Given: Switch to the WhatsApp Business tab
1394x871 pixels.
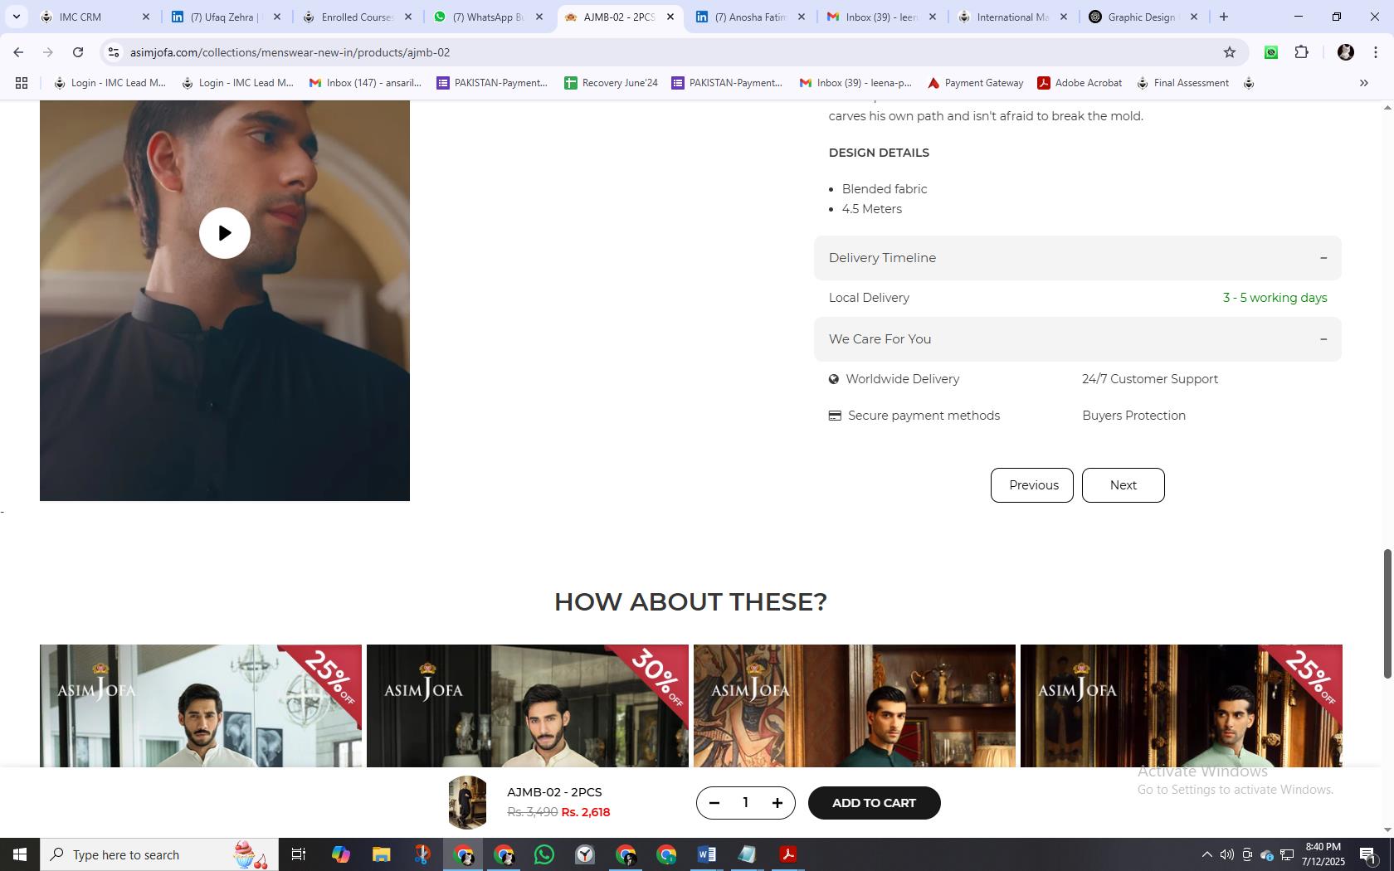Looking at the screenshot, I should (x=488, y=17).
